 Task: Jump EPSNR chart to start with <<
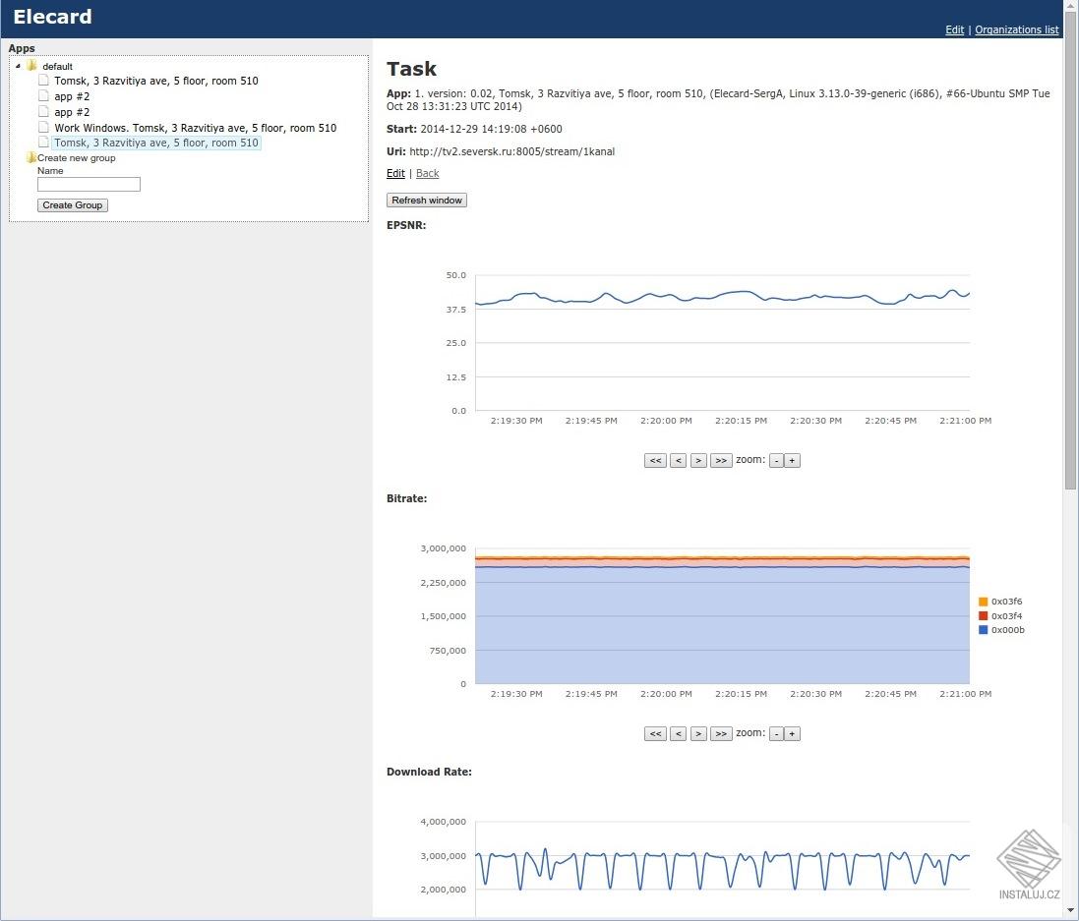(x=655, y=460)
